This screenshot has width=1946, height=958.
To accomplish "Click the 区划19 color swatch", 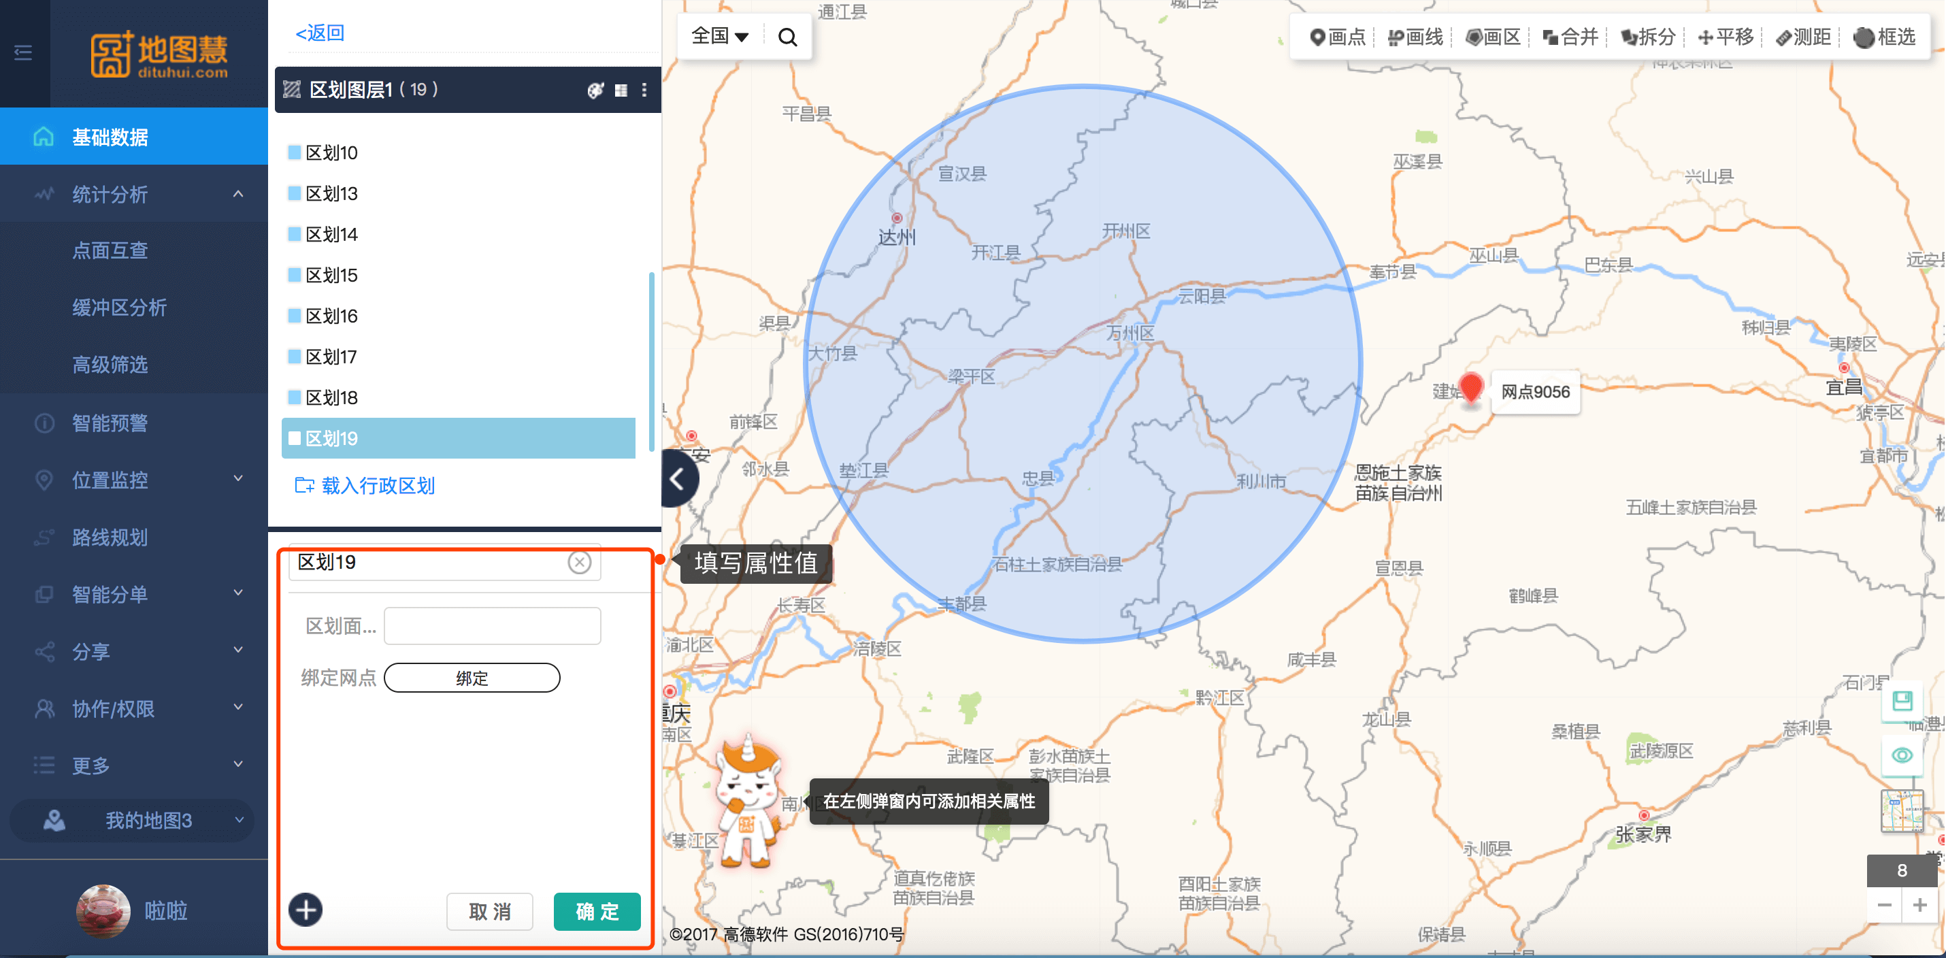I will pyautogui.click(x=295, y=438).
